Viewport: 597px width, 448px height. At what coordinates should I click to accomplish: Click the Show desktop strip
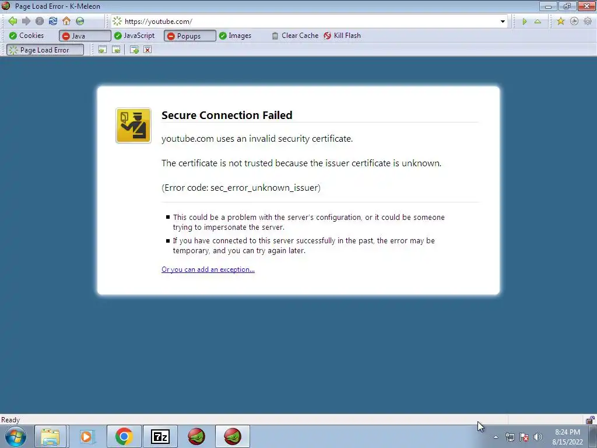click(593, 436)
